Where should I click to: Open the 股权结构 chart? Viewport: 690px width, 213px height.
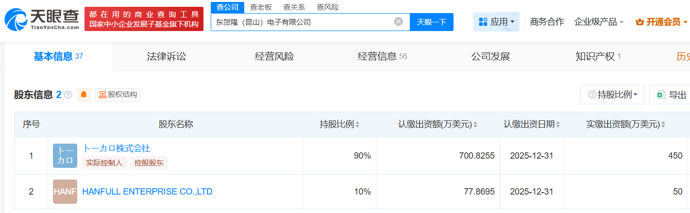118,95
